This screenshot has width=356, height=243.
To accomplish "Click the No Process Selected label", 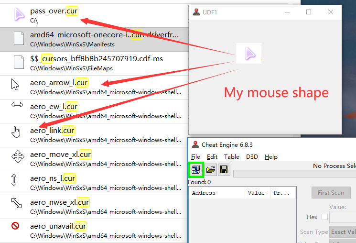I will (x=334, y=166).
